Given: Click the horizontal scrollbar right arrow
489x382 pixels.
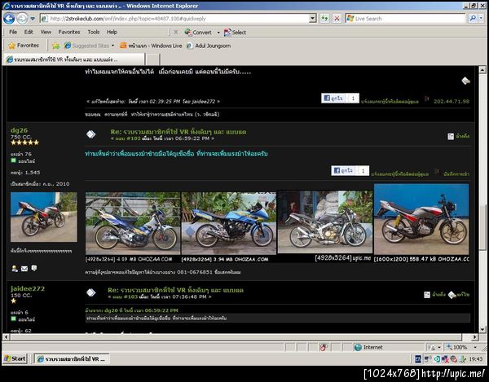Looking at the screenshot, I should click(474, 337).
